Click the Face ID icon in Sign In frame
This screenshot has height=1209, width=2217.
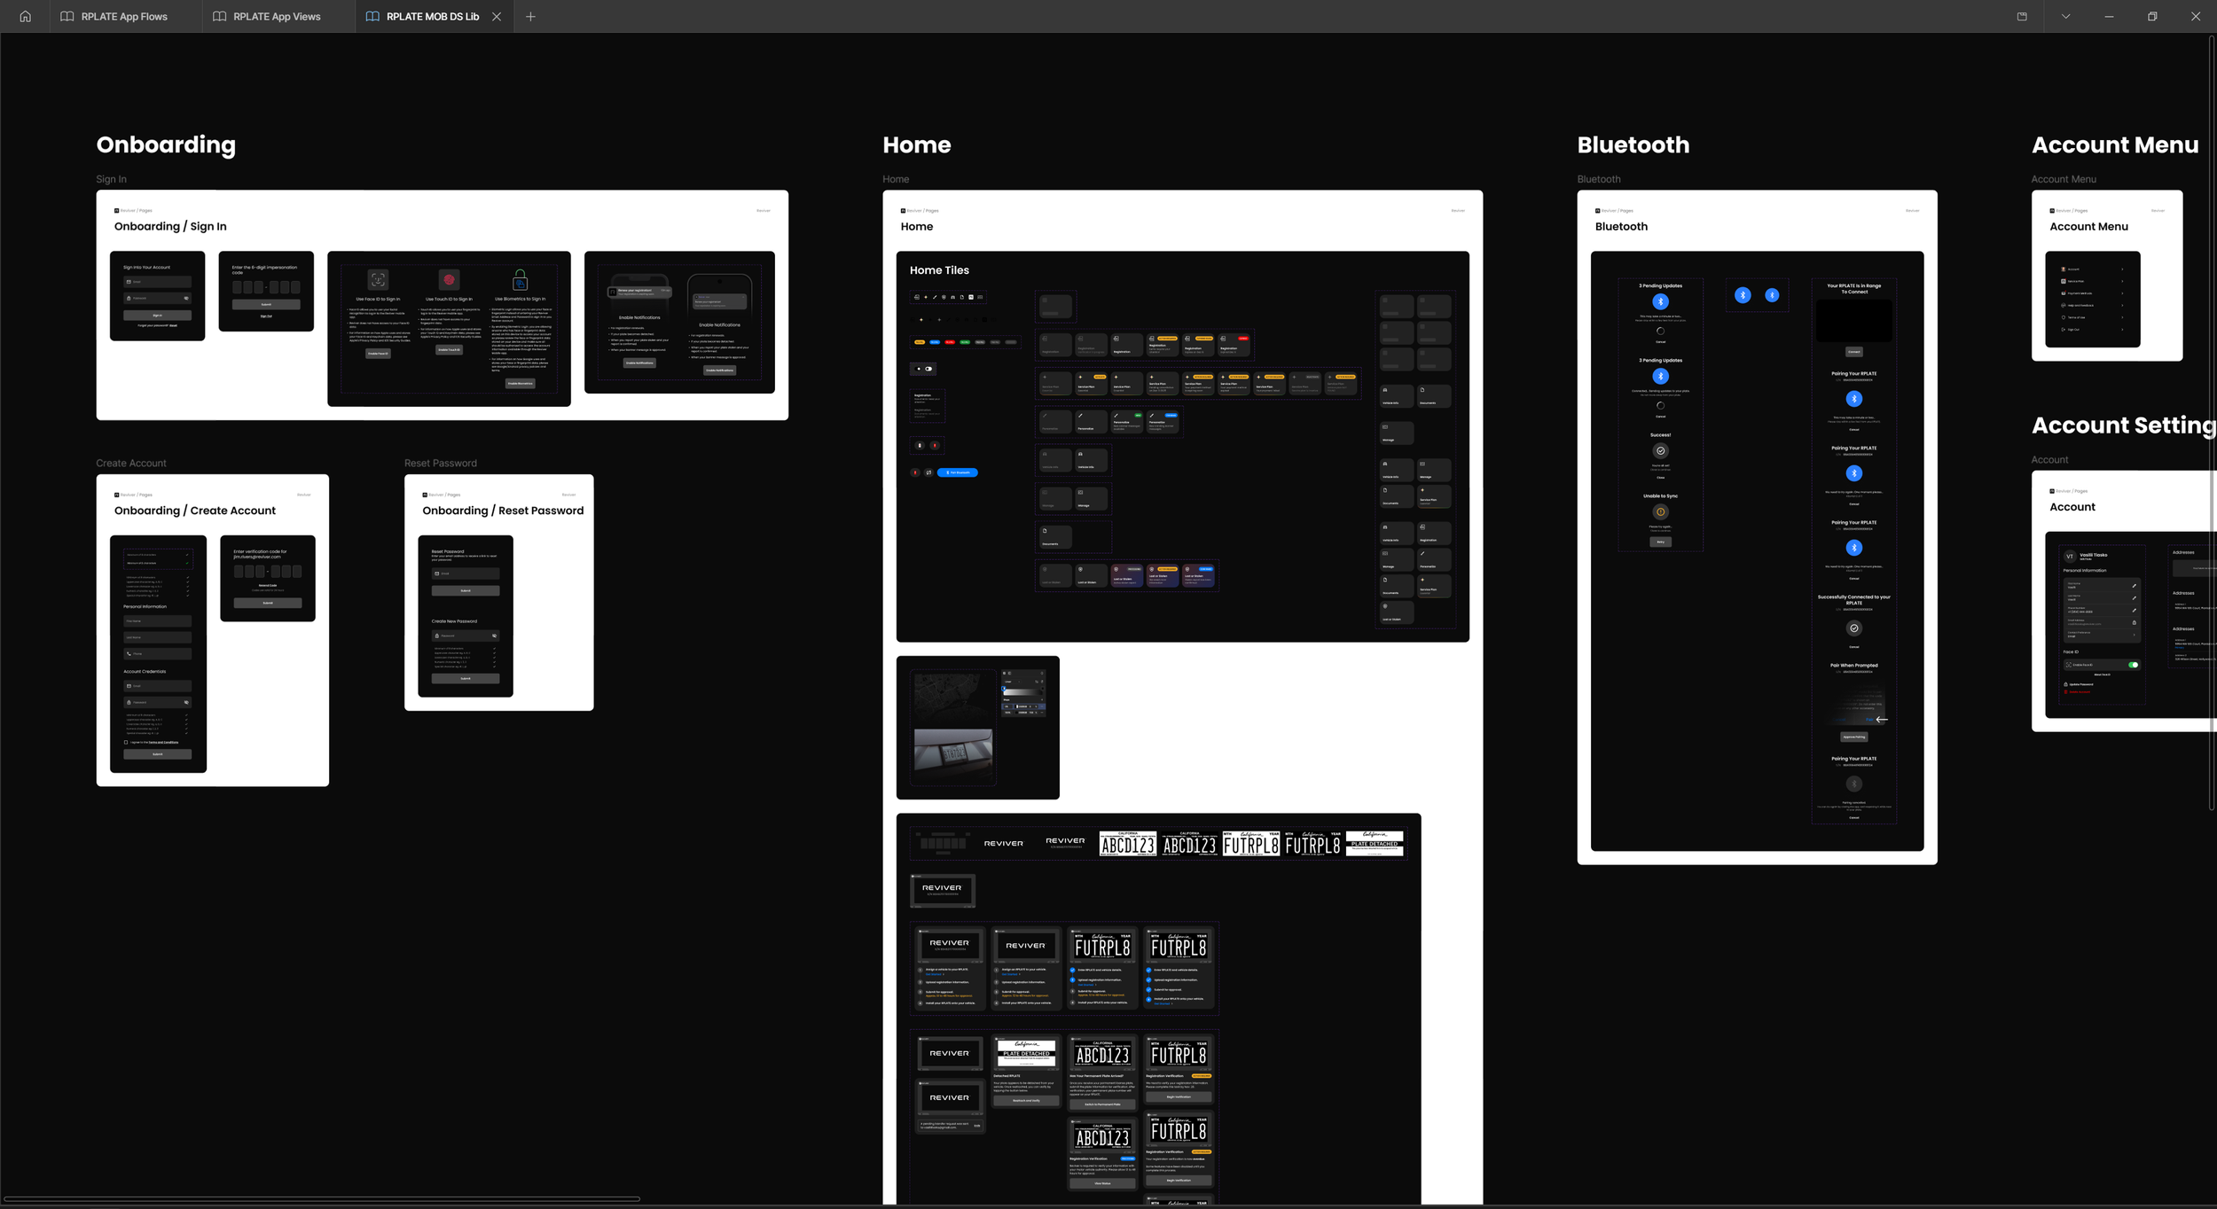(378, 280)
